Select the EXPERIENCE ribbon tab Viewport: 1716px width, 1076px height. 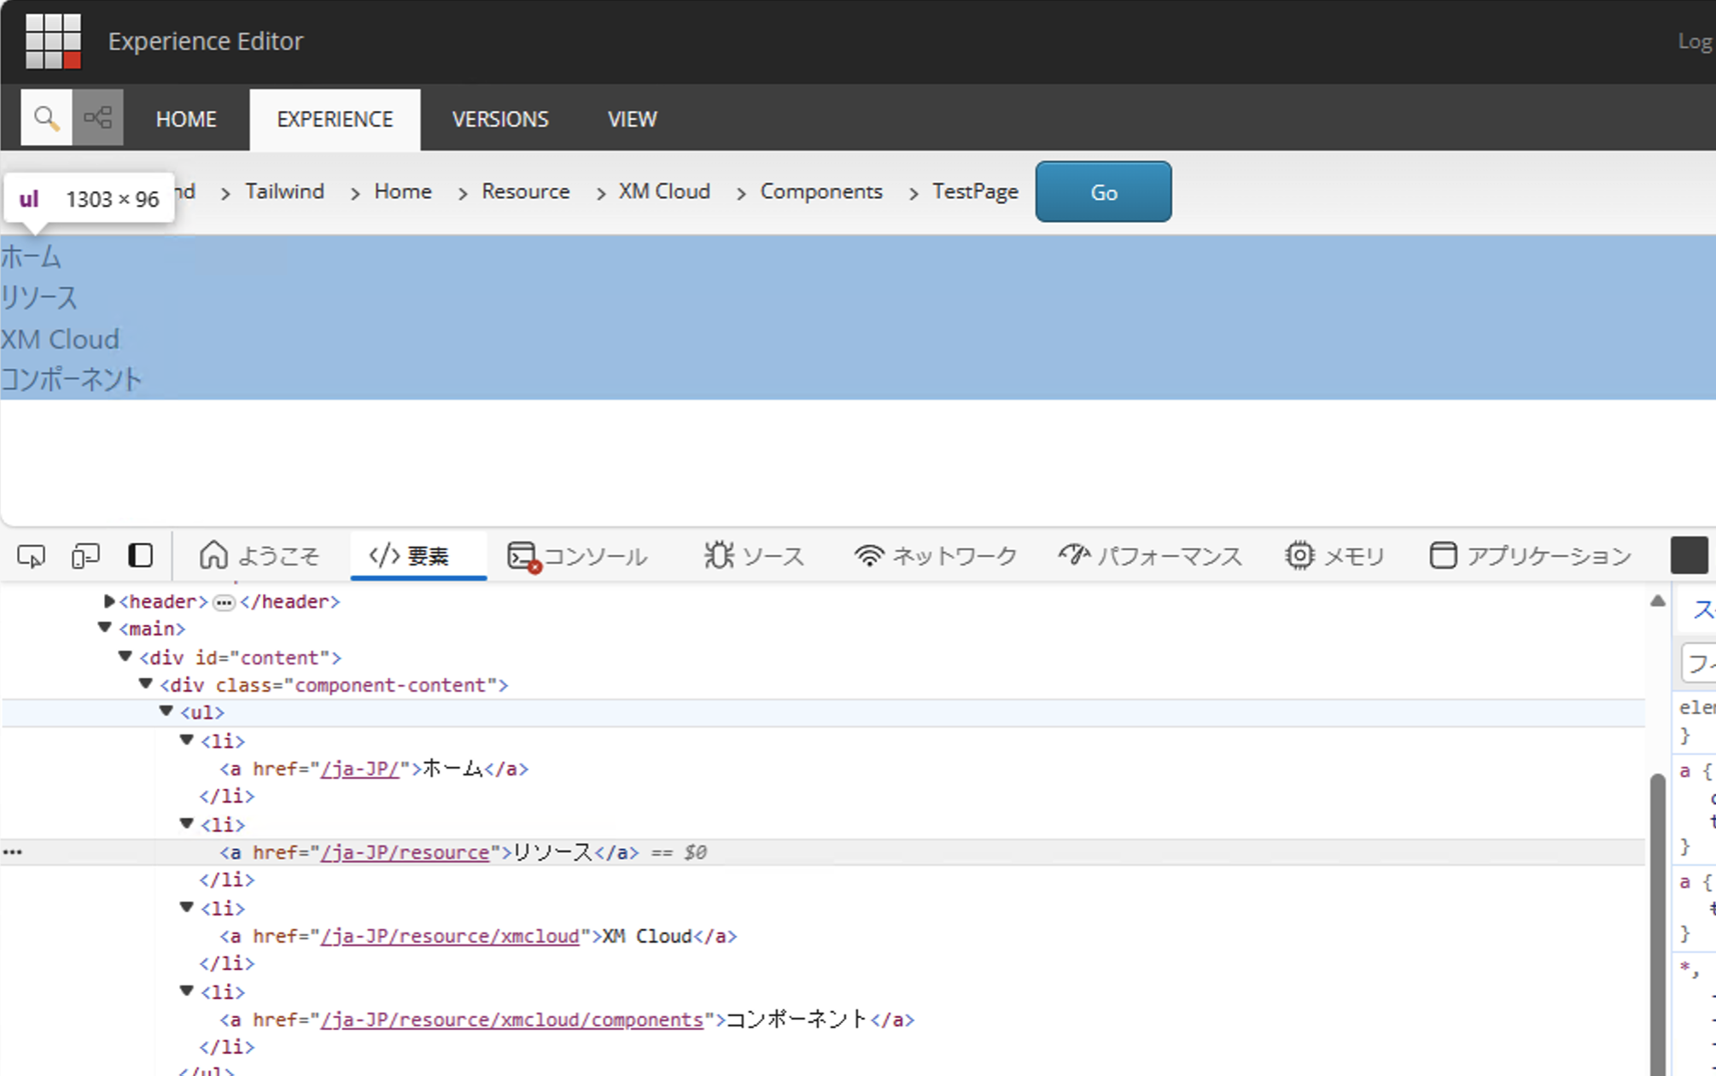pyautogui.click(x=335, y=119)
